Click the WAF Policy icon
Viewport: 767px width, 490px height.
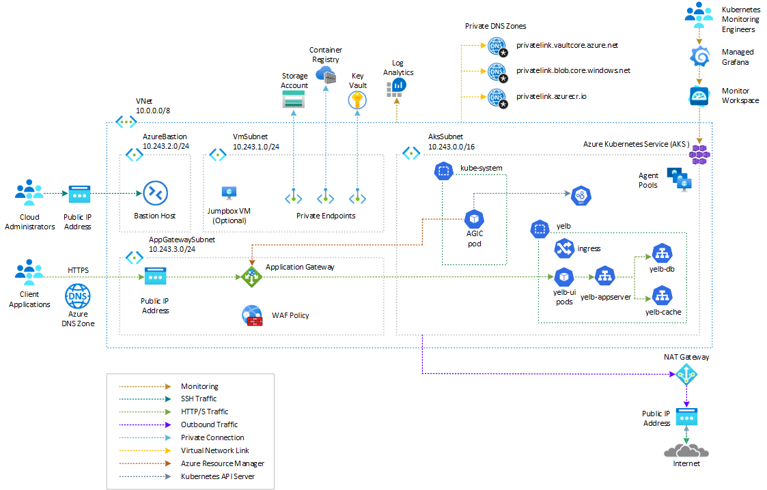253,315
